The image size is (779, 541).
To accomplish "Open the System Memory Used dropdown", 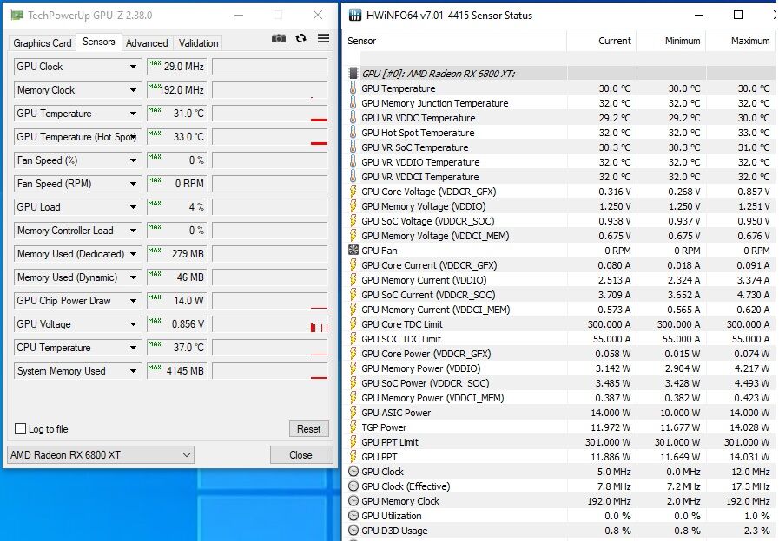I will click(133, 371).
